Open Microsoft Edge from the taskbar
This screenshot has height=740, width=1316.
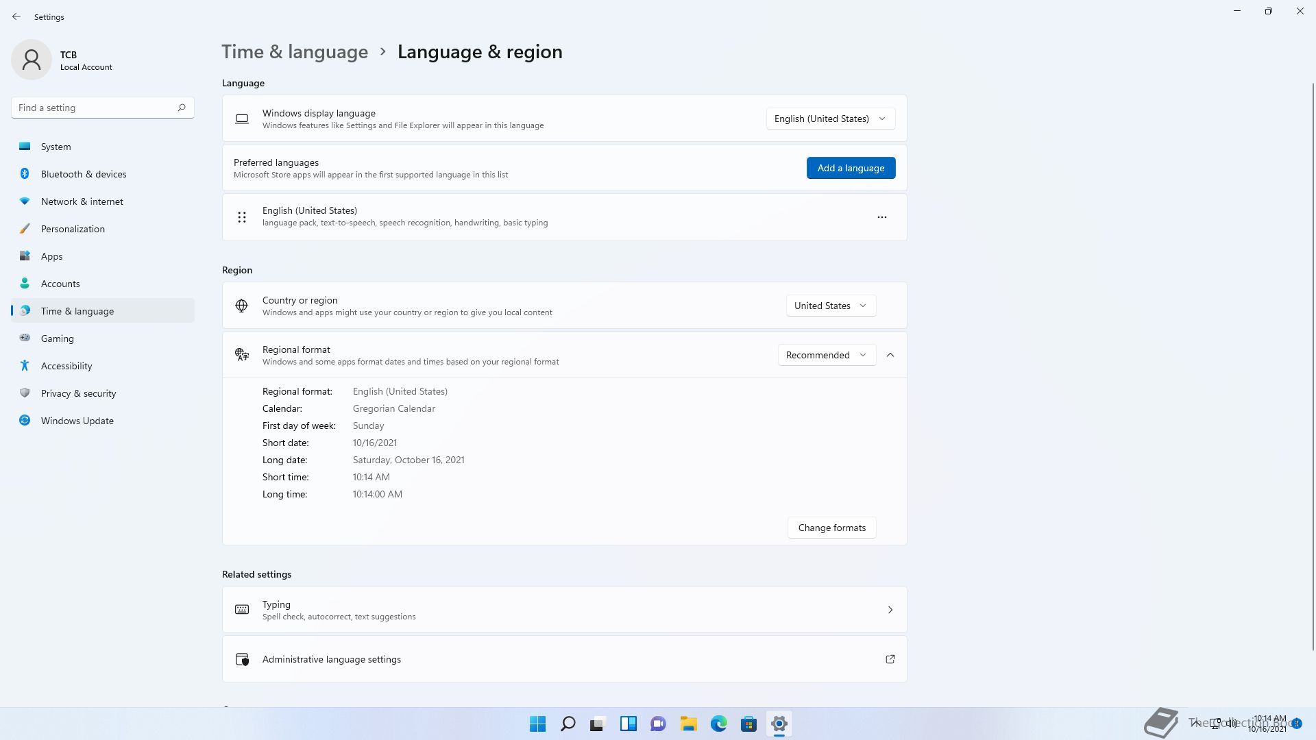pos(718,724)
